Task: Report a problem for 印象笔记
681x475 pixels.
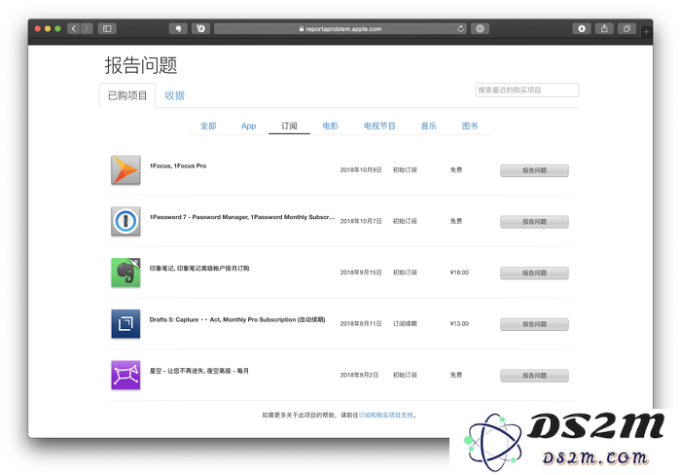Action: click(x=534, y=273)
